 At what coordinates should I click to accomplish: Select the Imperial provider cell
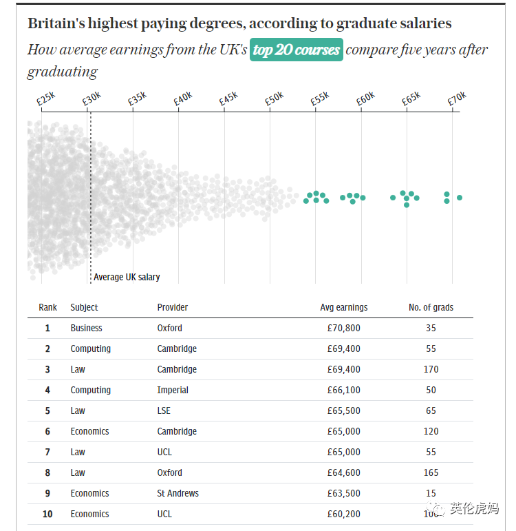click(173, 390)
